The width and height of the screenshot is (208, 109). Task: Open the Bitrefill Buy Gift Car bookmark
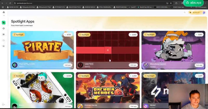(x=145, y=7)
